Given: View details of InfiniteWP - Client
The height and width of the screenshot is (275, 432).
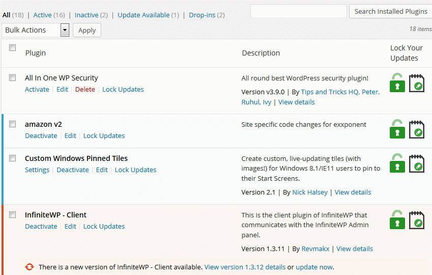Looking at the screenshot, I should coord(355,249).
